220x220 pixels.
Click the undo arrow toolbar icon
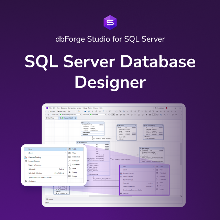point(103,111)
